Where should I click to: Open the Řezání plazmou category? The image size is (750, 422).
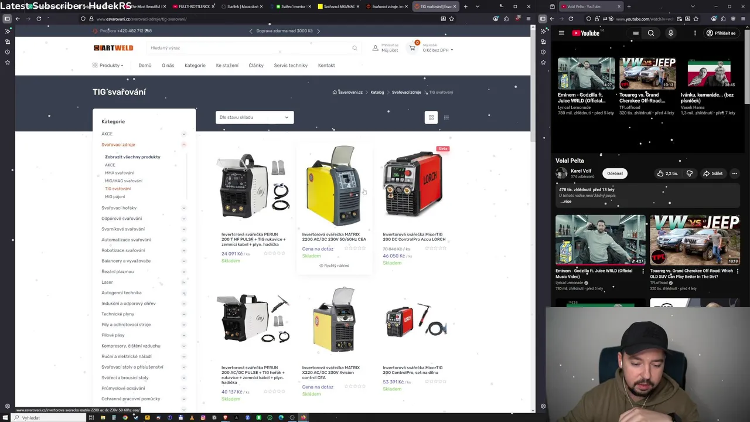117,272
